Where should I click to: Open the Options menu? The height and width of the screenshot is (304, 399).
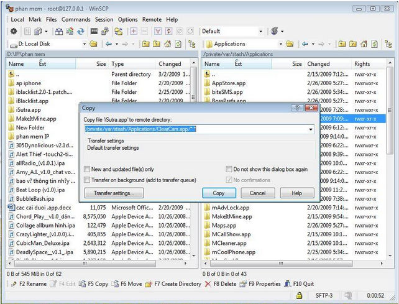pyautogui.click(x=128, y=20)
